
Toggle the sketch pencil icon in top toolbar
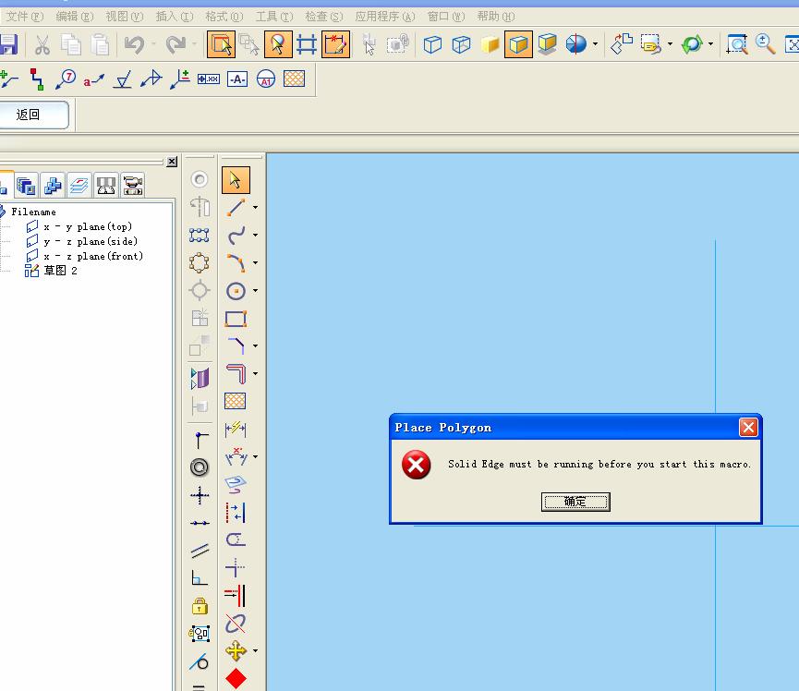(x=336, y=44)
